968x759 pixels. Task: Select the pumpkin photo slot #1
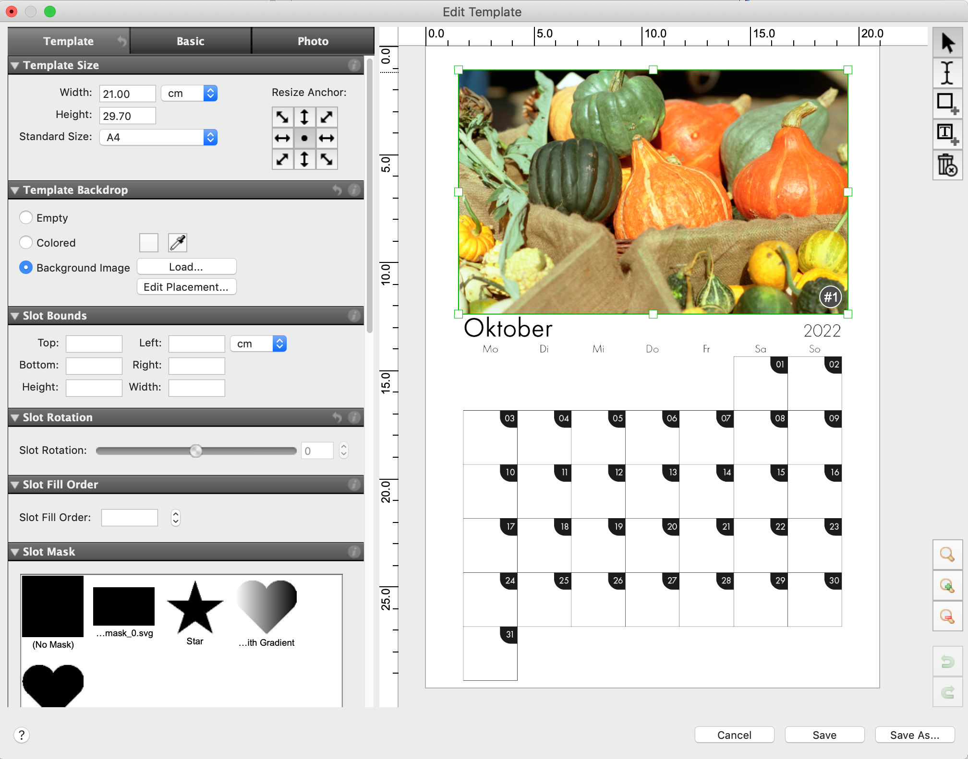[653, 192]
